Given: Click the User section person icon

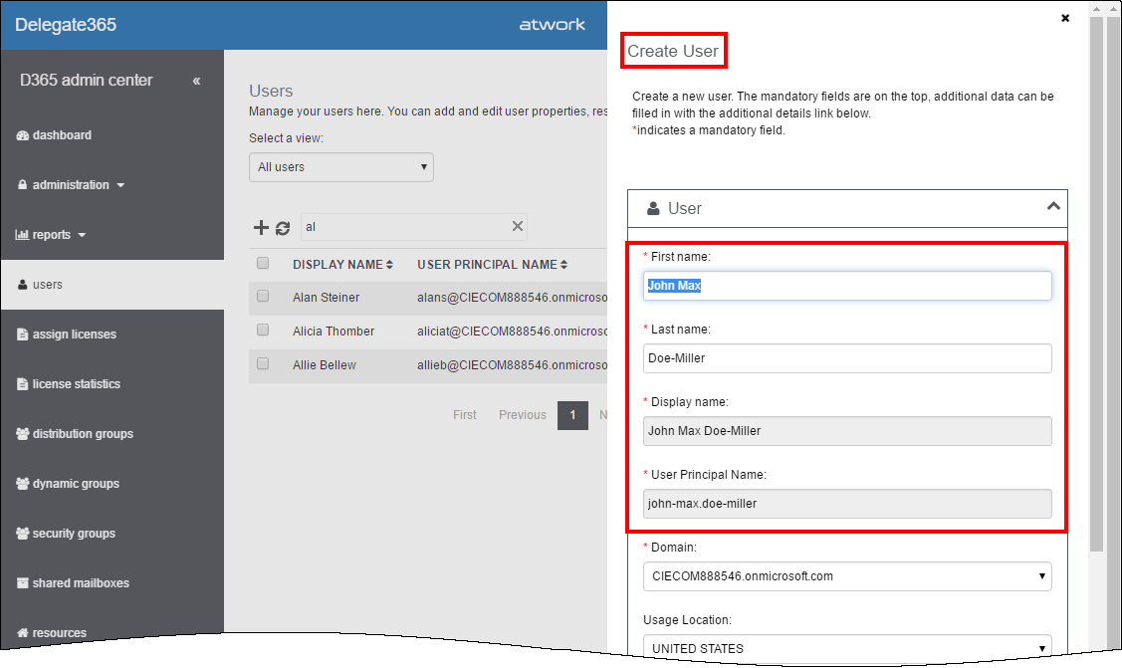Looking at the screenshot, I should (653, 208).
